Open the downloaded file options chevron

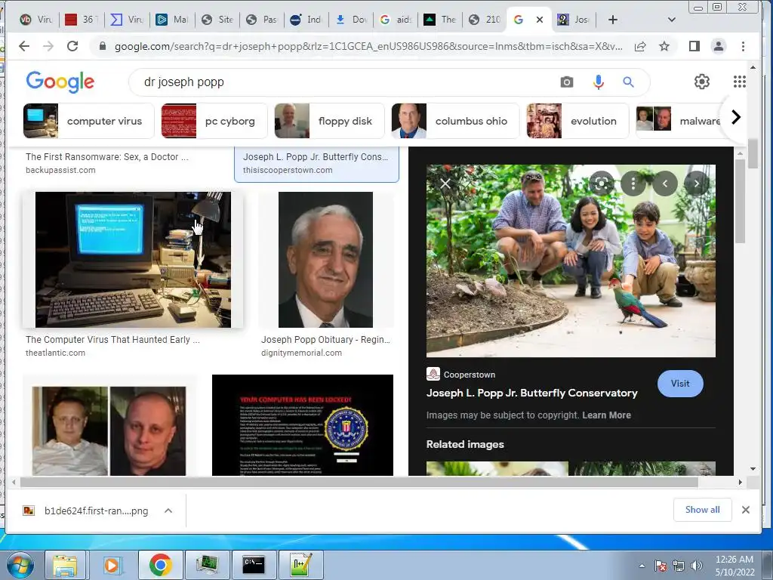[168, 511]
